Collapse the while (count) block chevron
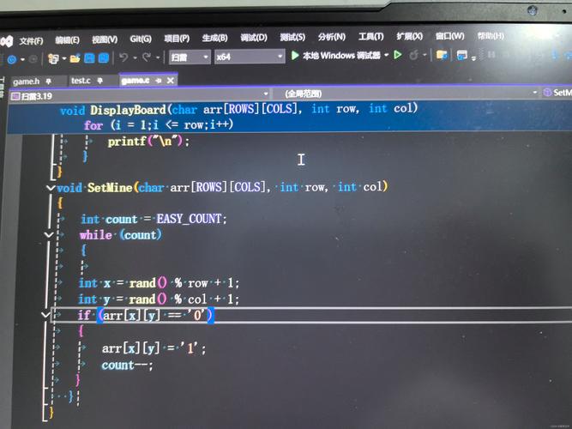572x429 pixels. [x=49, y=234]
